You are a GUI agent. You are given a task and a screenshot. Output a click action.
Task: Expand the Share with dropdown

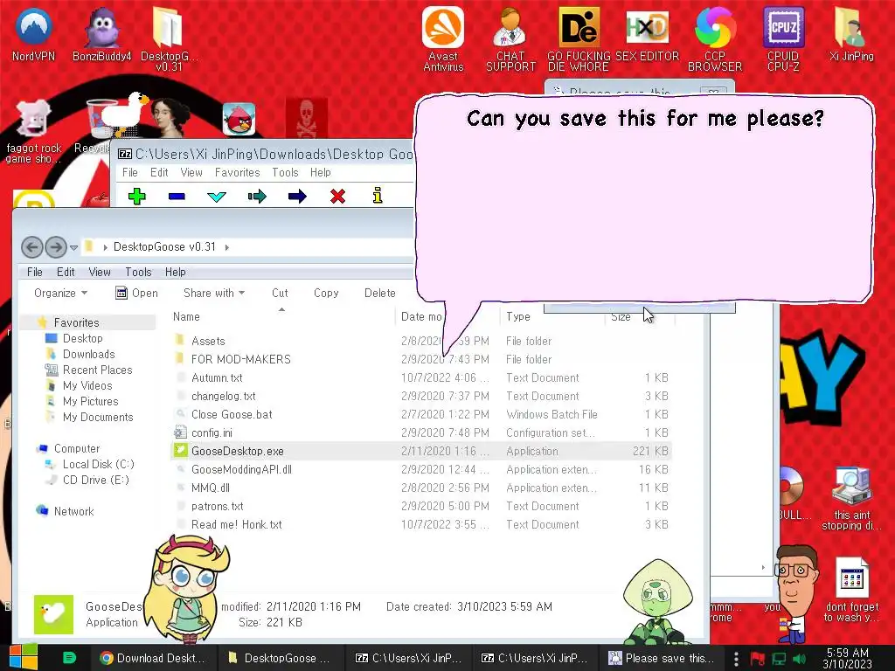coord(214,293)
